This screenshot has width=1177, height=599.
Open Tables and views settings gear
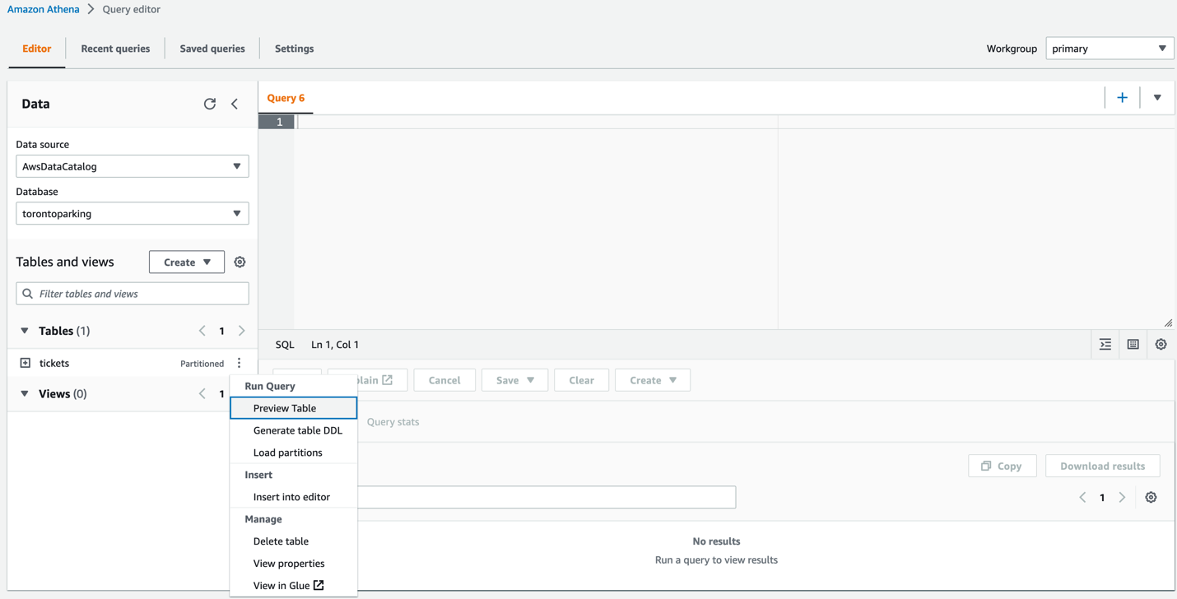click(x=240, y=262)
